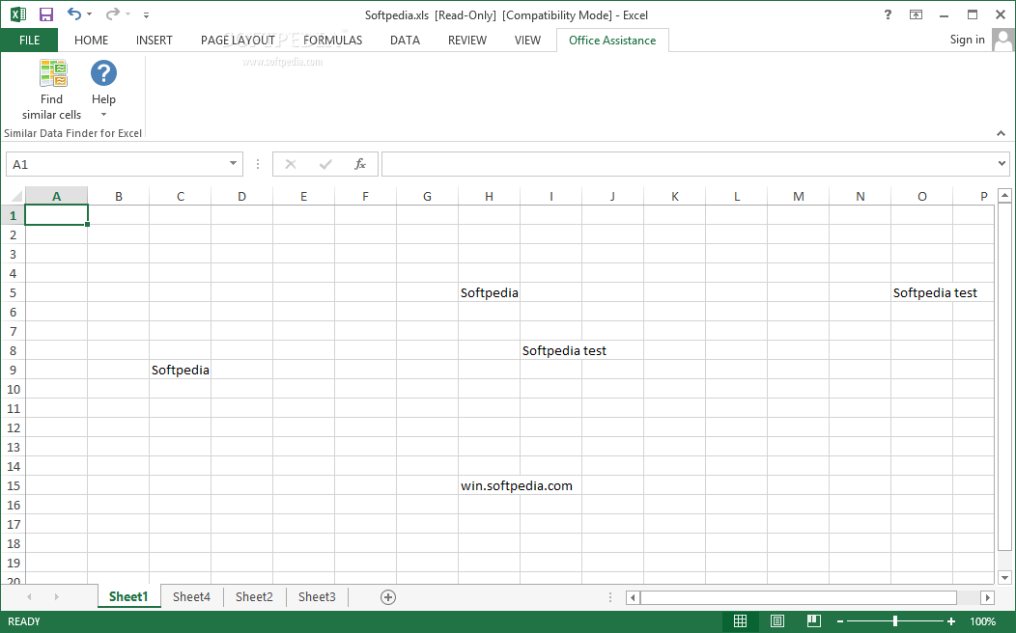Click the Insert Function fx icon
The image size is (1016, 633).
point(360,164)
